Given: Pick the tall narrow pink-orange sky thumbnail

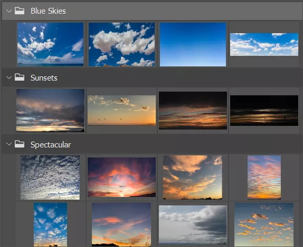Looking at the screenshot, I should 264,177.
